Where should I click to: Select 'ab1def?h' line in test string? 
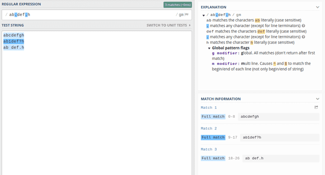coord(14,41)
